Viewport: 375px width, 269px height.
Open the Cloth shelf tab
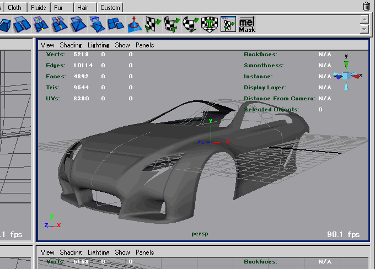[x=15, y=8]
